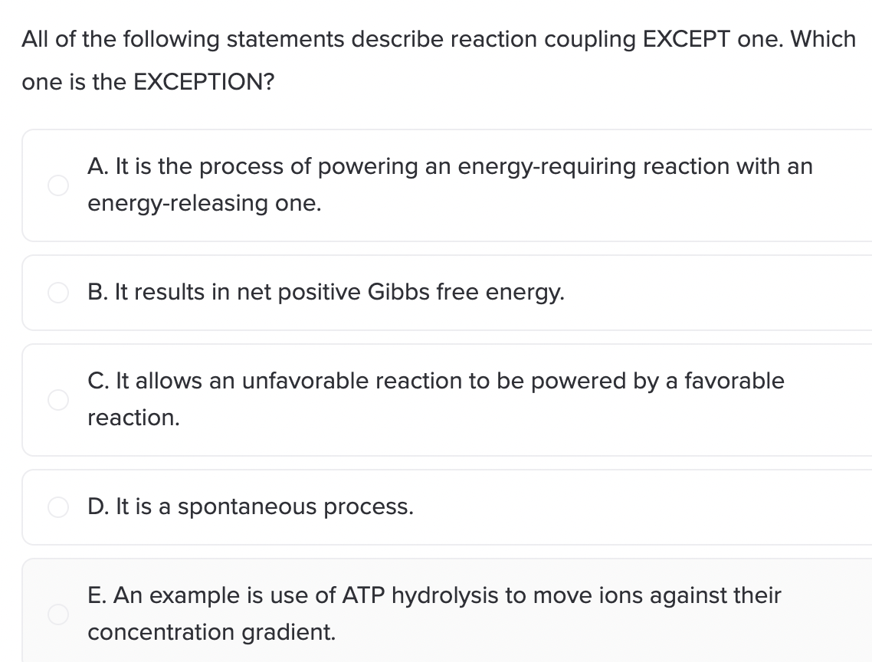The image size is (872, 662).
Task: Select radio button for answer A
Action: (x=57, y=185)
